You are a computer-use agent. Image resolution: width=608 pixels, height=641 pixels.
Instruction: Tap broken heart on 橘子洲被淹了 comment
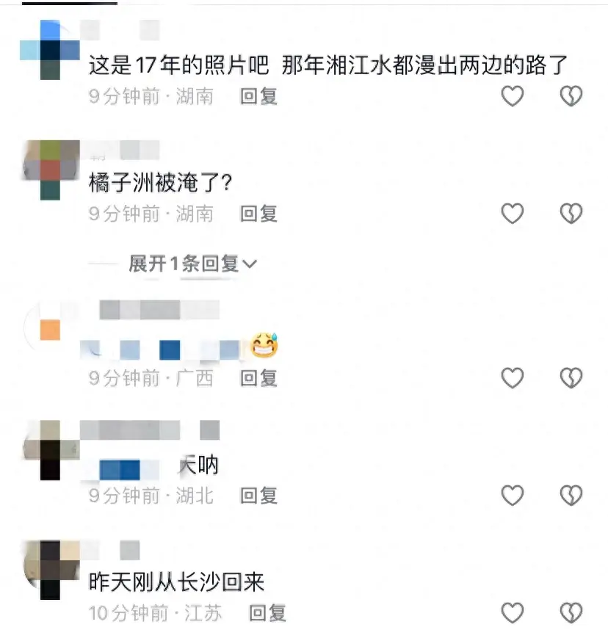point(571,214)
